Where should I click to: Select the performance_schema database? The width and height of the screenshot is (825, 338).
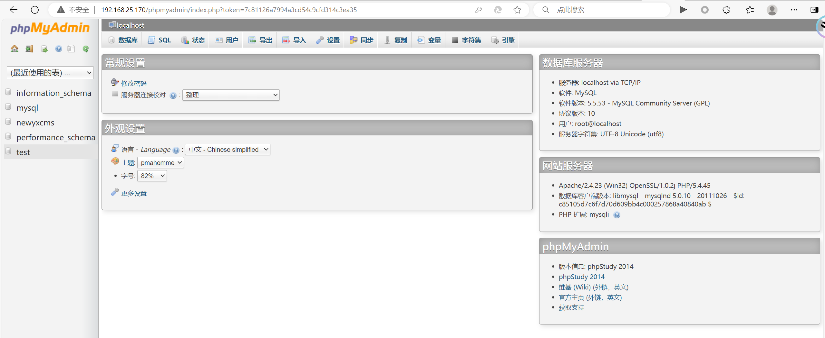[56, 137]
